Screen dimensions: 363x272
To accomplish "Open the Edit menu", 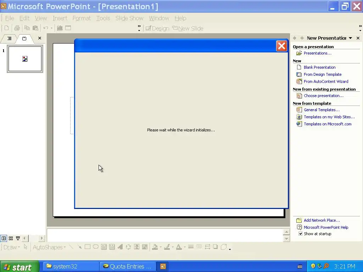I will [24, 18].
